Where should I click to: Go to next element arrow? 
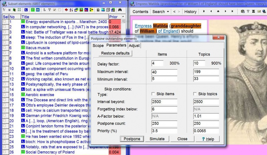pyautogui.click(x=226, y=11)
